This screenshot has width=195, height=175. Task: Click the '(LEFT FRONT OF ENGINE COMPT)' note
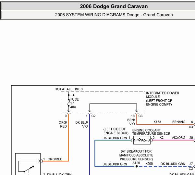(x=159, y=103)
